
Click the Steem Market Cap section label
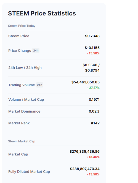(x=22, y=141)
